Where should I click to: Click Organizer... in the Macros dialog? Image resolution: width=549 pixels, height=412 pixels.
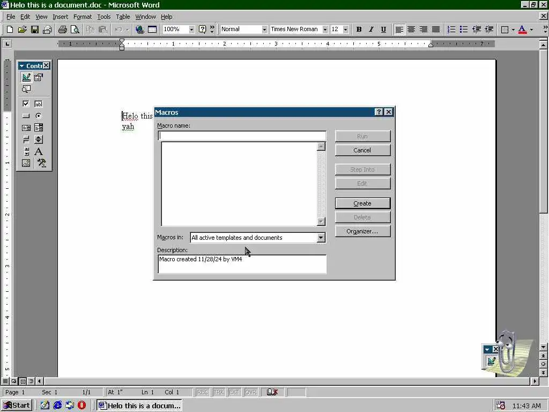(x=362, y=231)
